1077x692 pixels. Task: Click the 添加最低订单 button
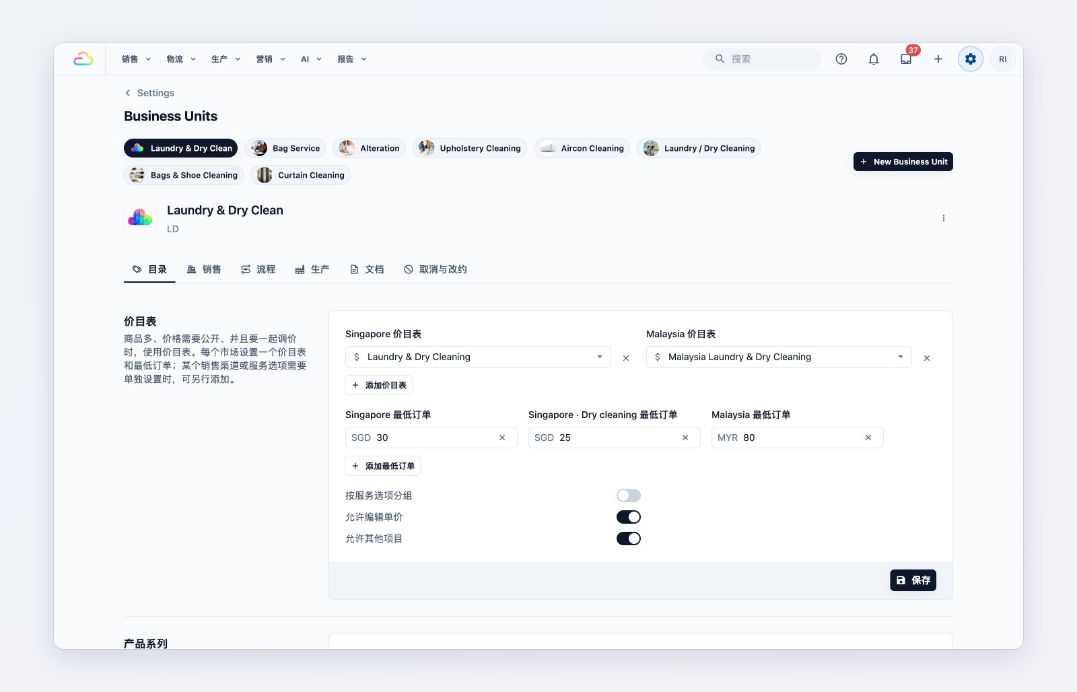(x=383, y=466)
